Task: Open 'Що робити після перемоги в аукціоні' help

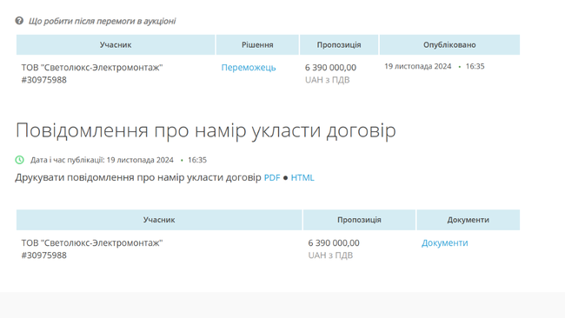Action: [102, 21]
